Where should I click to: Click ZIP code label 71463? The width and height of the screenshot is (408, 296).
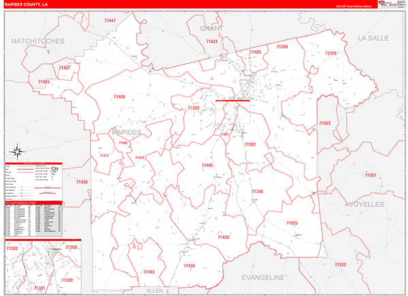point(149,272)
